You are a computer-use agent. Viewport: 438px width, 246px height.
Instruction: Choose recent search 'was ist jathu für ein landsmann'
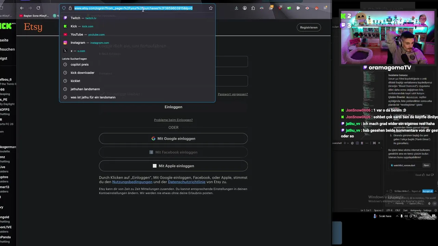pos(137,97)
